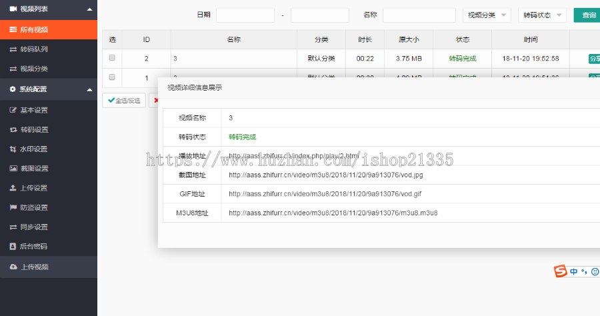The width and height of the screenshot is (600, 316).
Task: Click the icon beside 视频分类 in sidebar
Action: 13,69
